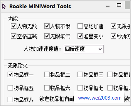Toggle the 准星变小 checkbox
131x106 pixels.
[80, 36]
